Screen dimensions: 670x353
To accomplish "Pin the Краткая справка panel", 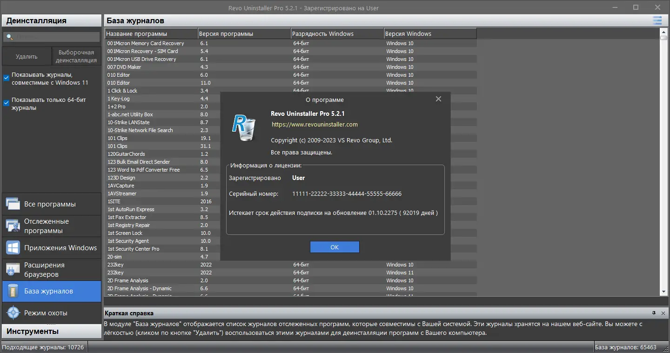I will click(x=654, y=313).
